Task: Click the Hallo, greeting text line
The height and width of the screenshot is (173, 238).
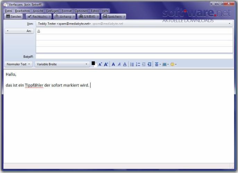Action: coord(11,74)
